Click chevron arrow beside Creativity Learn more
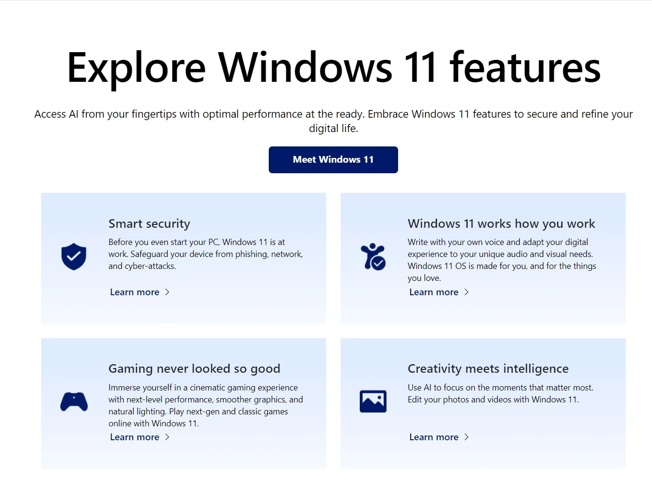The height and width of the screenshot is (501, 652). [x=467, y=437]
